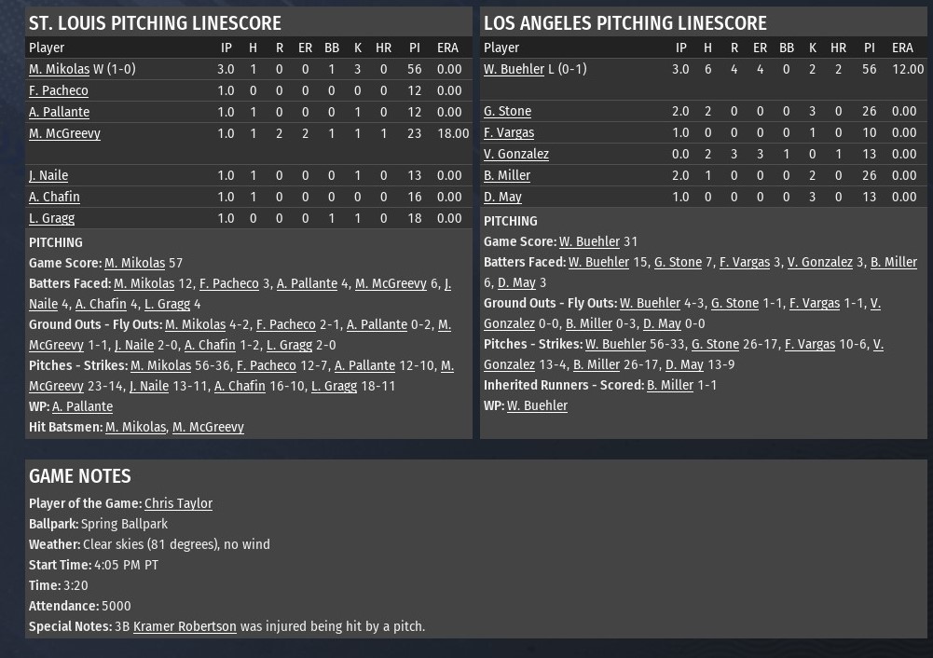Open B. Miller in Inherited Runners line

tap(670, 386)
